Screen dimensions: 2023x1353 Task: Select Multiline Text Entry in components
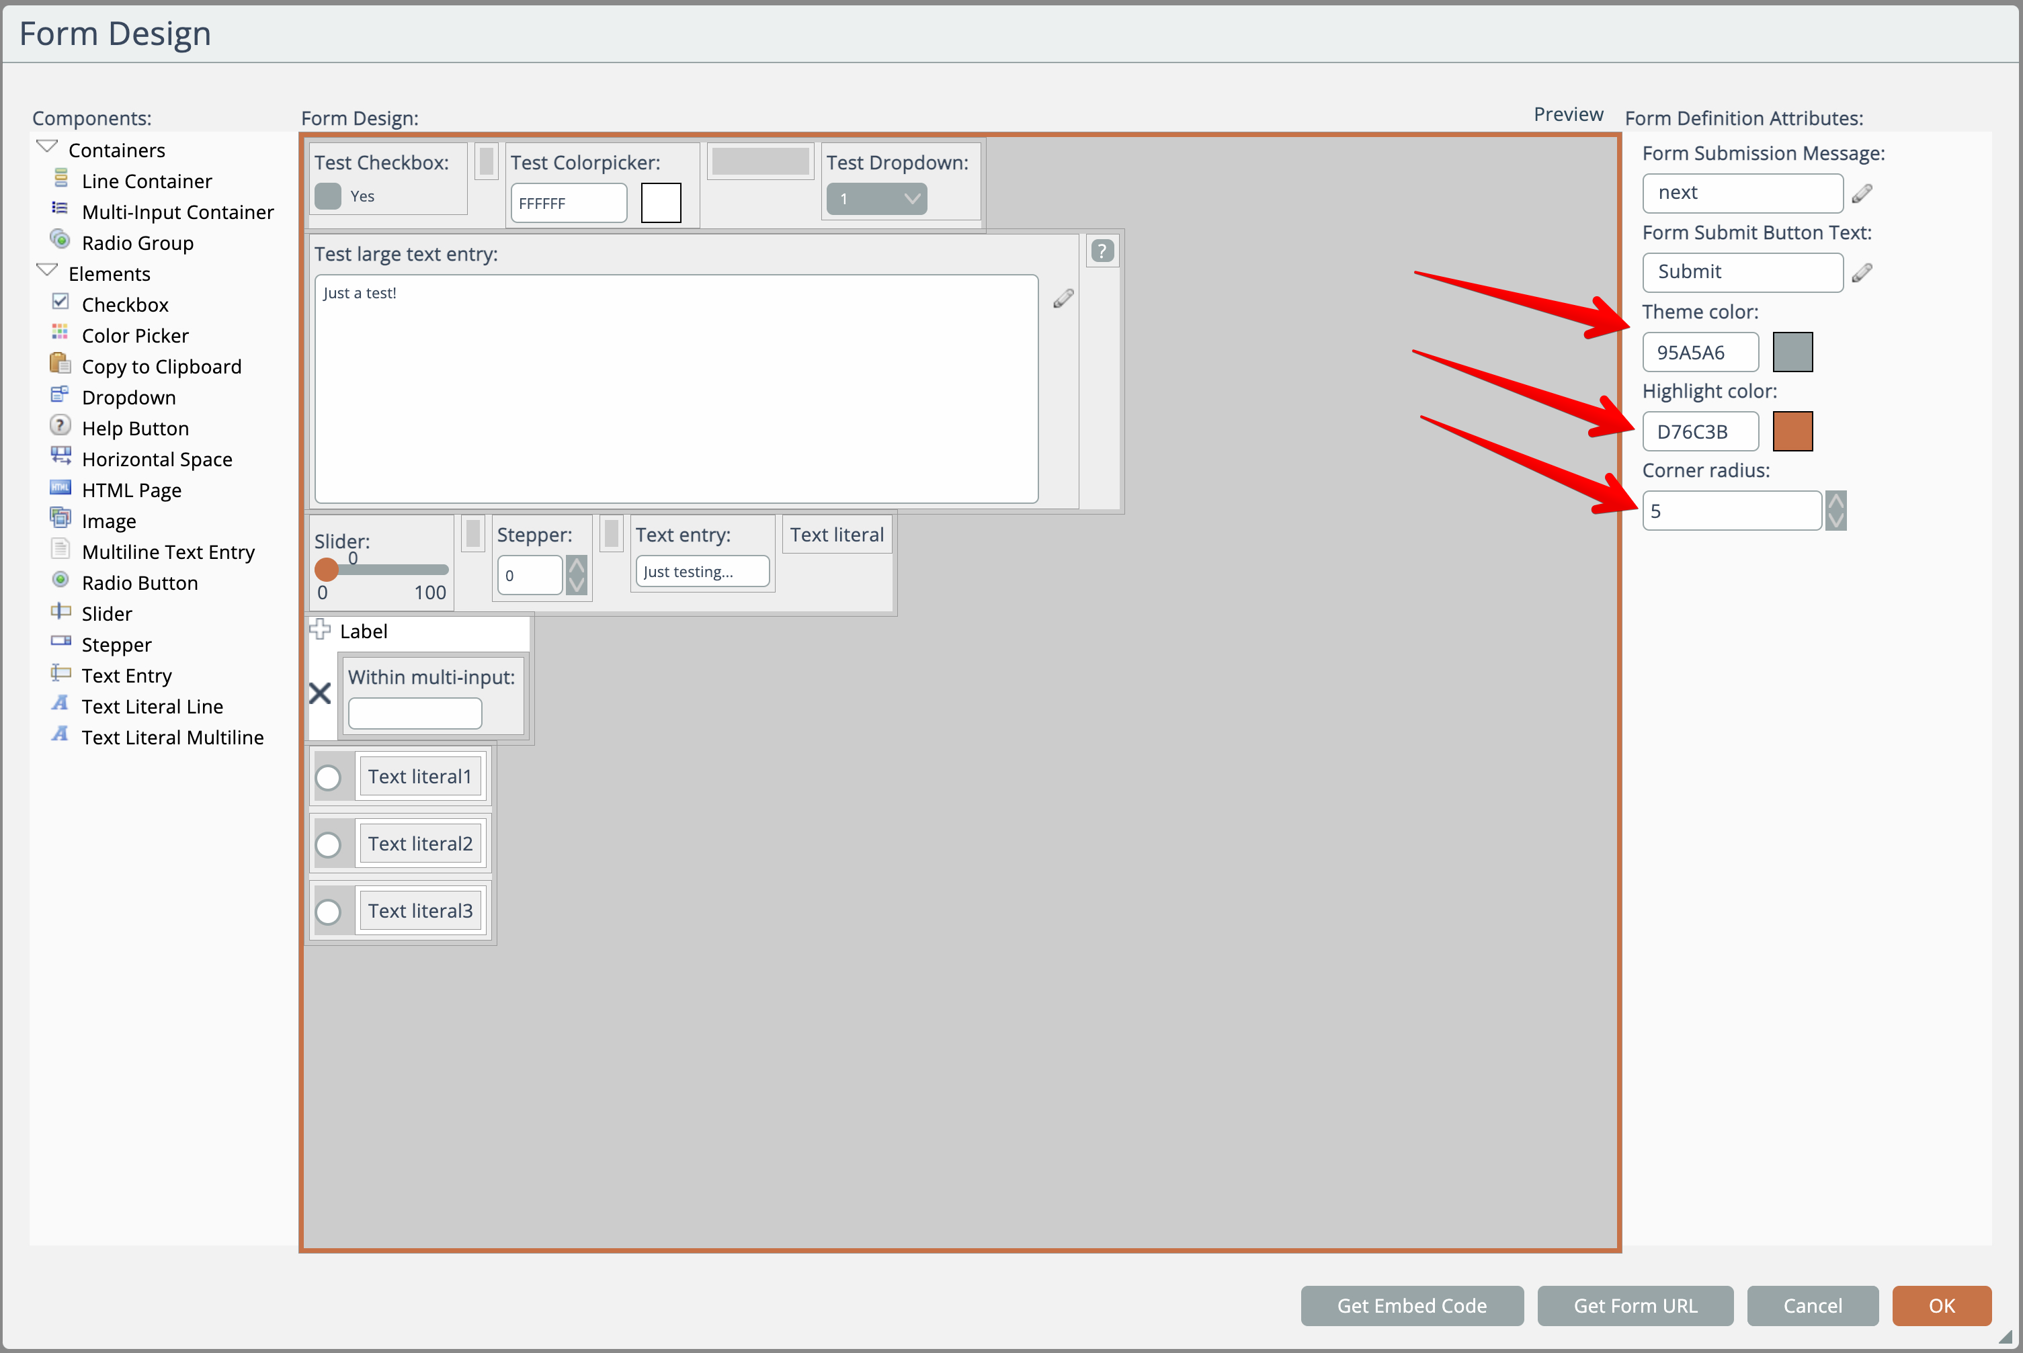click(x=167, y=552)
